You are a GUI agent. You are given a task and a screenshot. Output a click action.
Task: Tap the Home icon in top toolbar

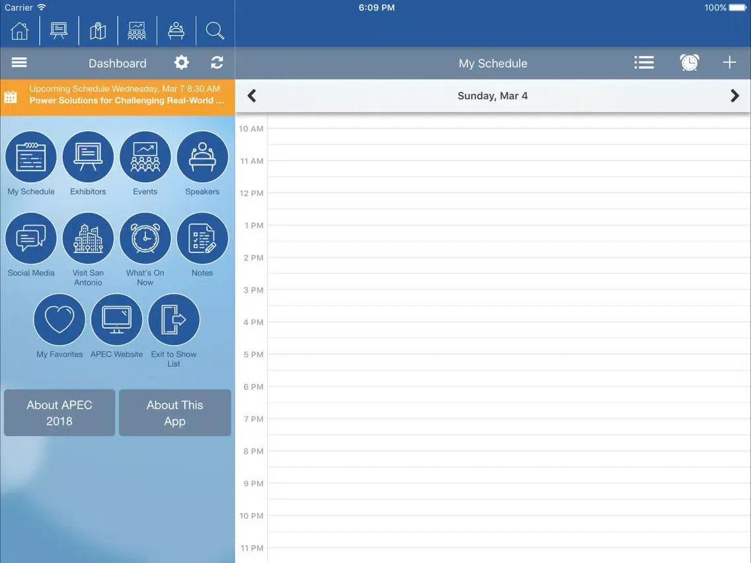point(20,30)
